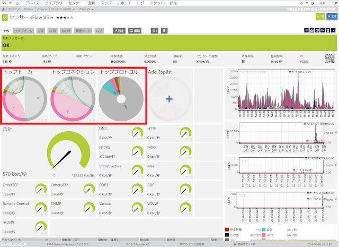Screen dimensions: 339x247
Task: Delete the sensor with the trash icon
Action: tap(328, 30)
